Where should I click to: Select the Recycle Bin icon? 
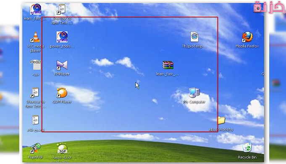click(247, 148)
